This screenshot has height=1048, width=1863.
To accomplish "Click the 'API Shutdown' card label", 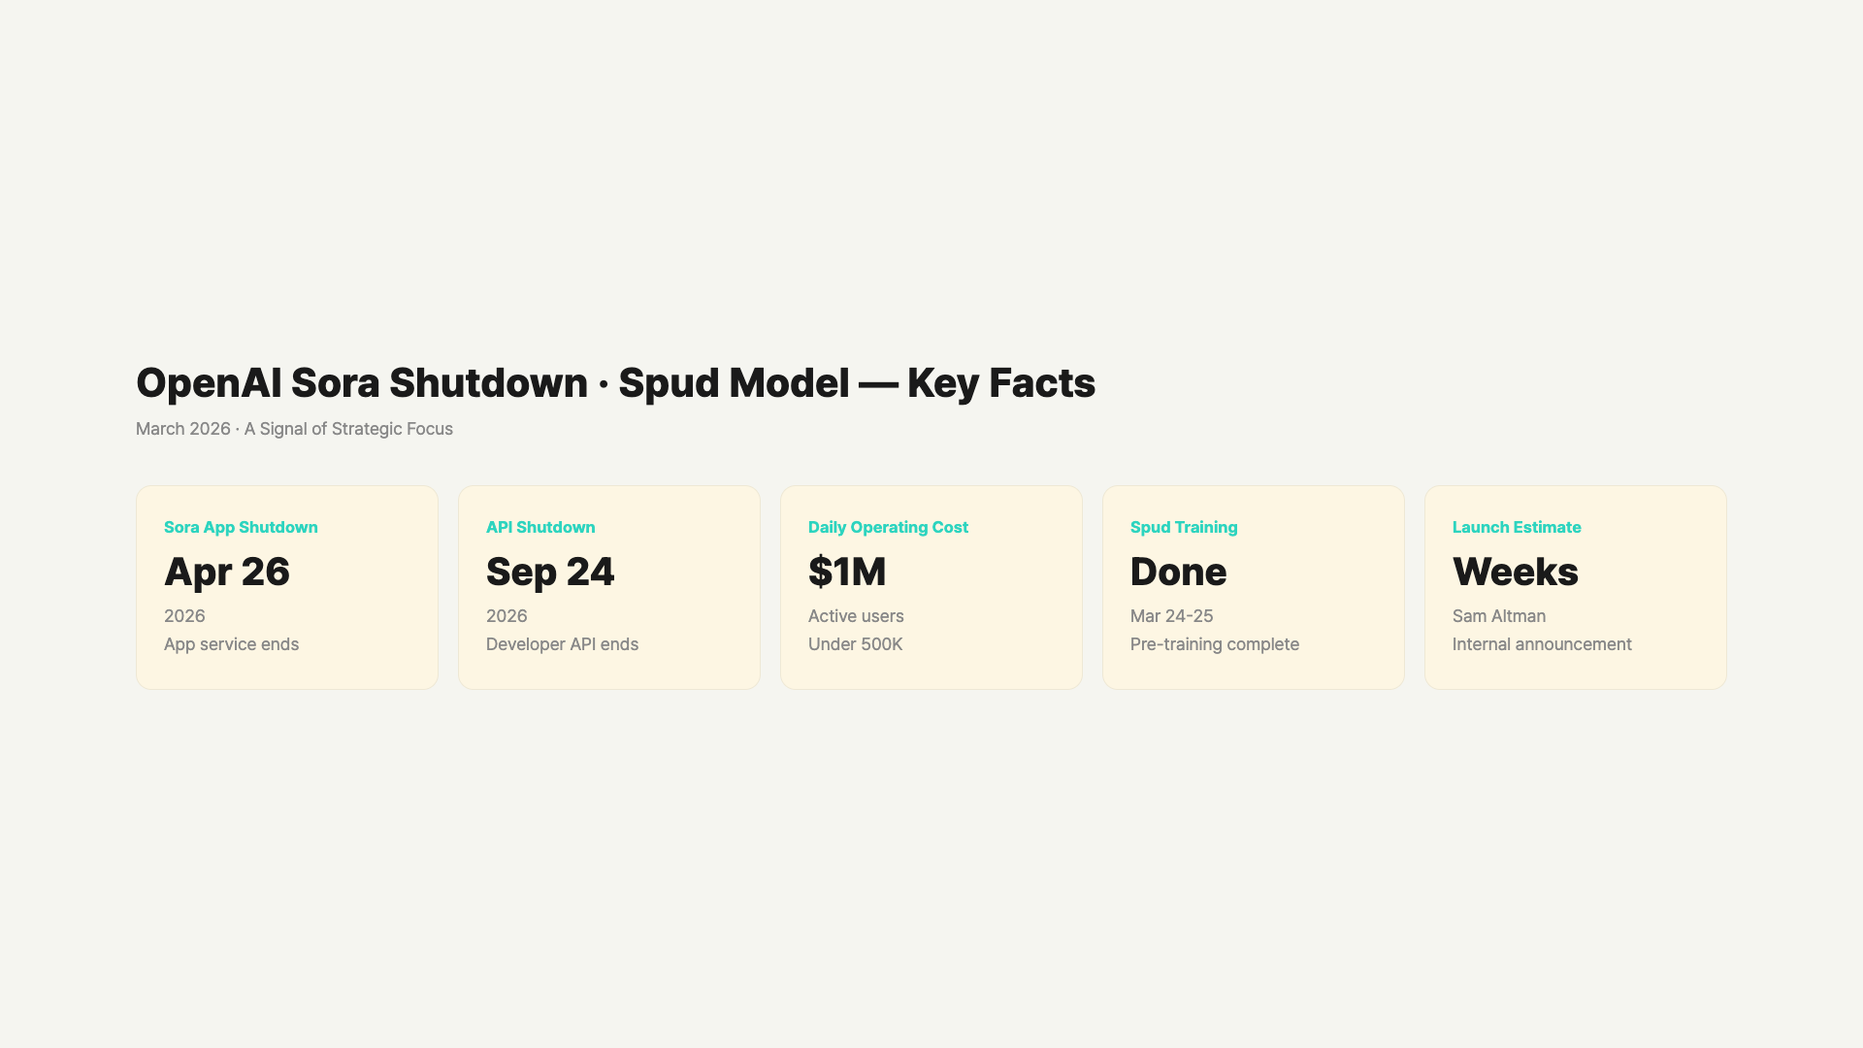I will coord(540,527).
